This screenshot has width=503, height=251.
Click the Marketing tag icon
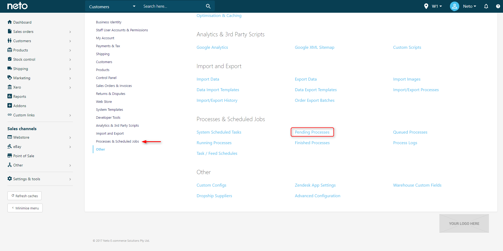[x=10, y=78]
